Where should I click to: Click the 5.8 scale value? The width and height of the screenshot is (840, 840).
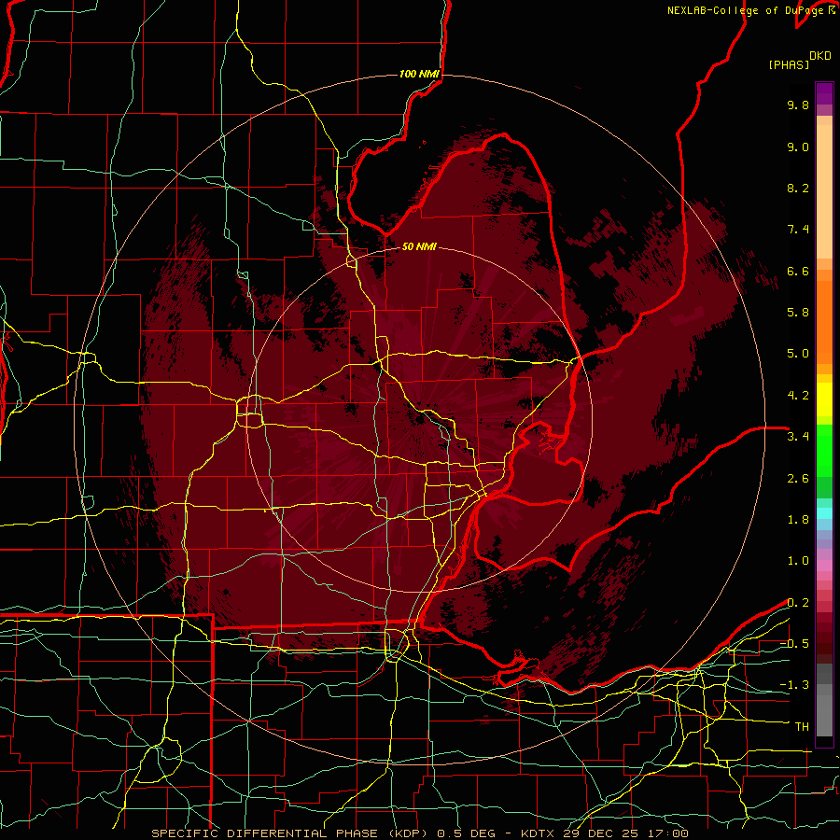[x=798, y=313]
